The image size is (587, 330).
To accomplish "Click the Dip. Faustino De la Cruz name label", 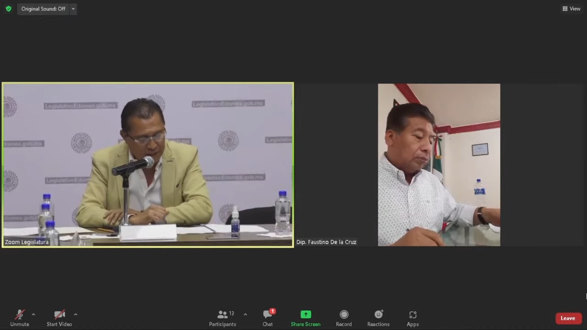I will (x=326, y=242).
